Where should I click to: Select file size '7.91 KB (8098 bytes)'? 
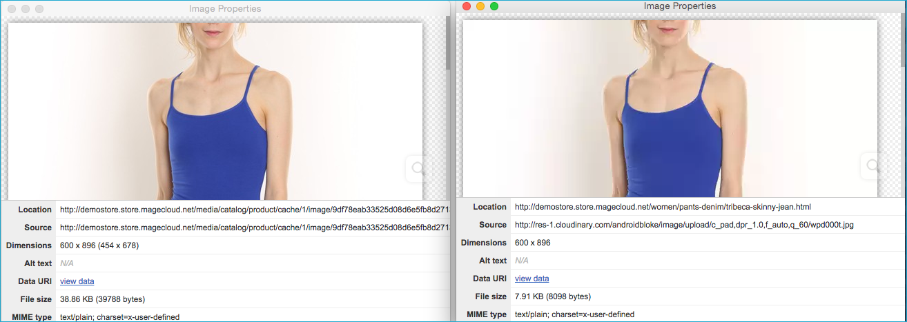click(x=553, y=296)
